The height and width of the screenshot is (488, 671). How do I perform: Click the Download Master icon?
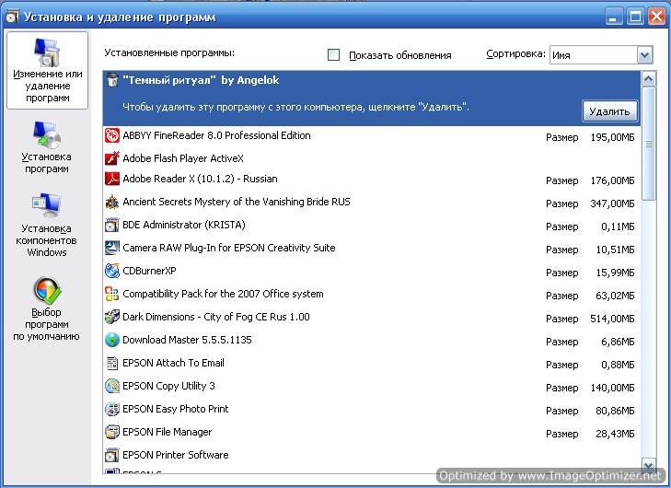coord(112,340)
